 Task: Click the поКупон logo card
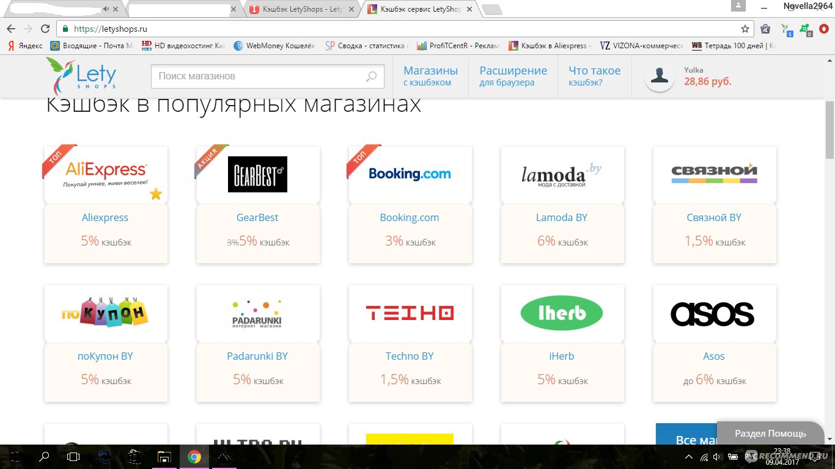(x=106, y=313)
